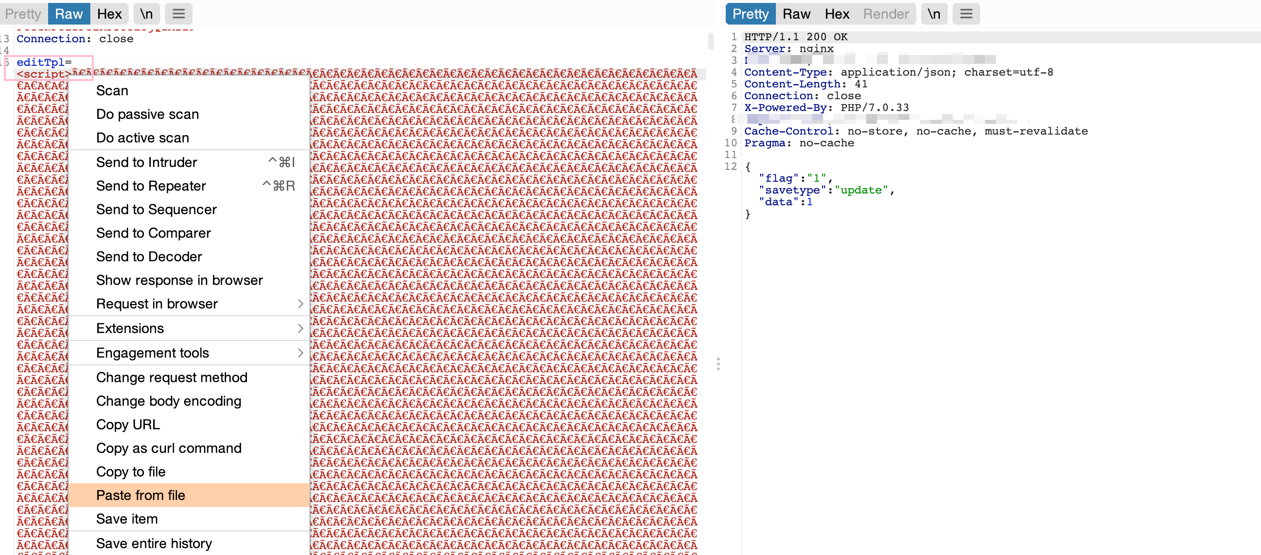Select Send to Sequencer
The image size is (1261, 555).
click(189, 209)
